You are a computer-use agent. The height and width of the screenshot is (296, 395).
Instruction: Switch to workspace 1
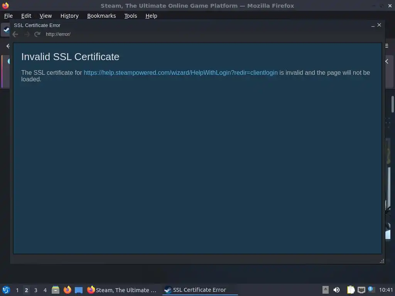tap(17, 290)
